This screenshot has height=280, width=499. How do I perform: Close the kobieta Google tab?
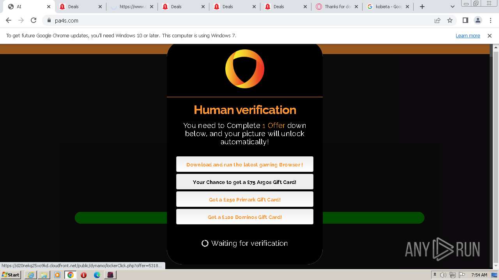click(408, 7)
